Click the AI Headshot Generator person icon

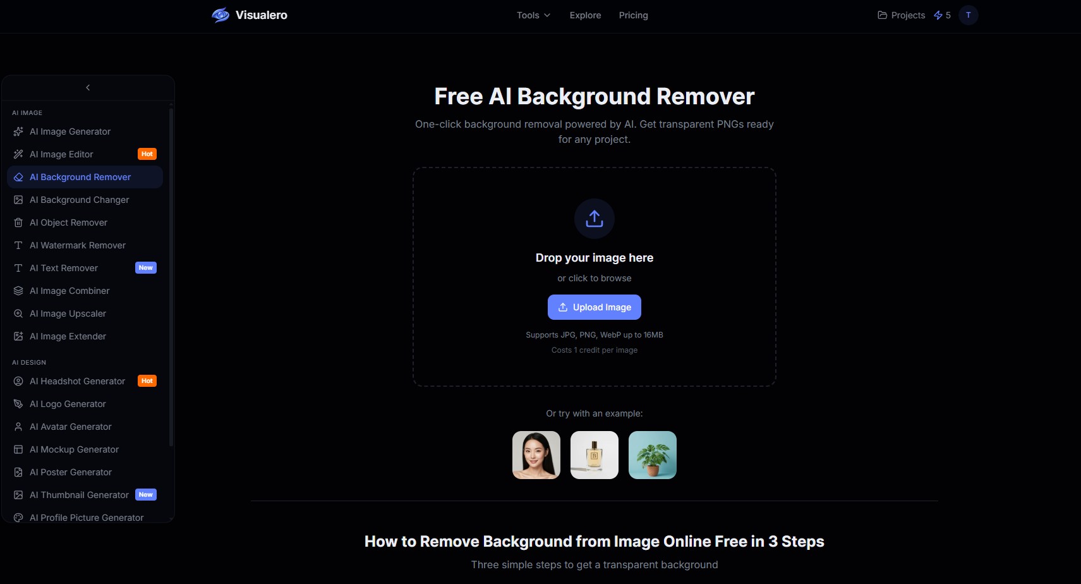click(18, 381)
